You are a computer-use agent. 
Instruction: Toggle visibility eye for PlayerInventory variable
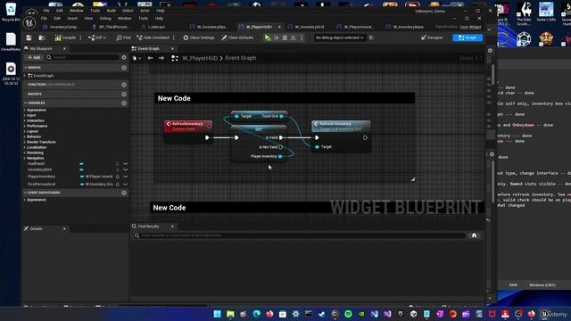125,177
